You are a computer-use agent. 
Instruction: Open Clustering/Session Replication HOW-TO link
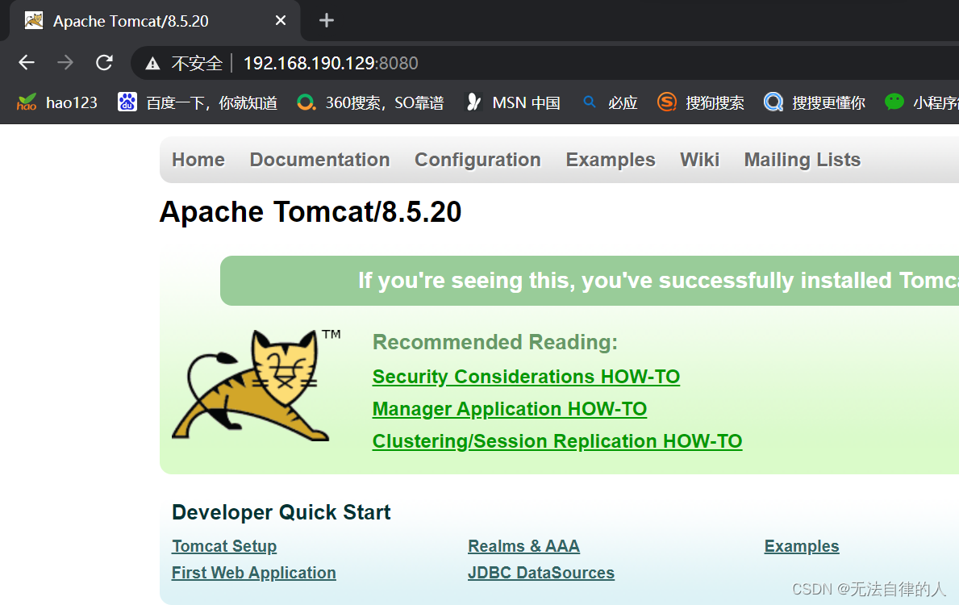557,441
